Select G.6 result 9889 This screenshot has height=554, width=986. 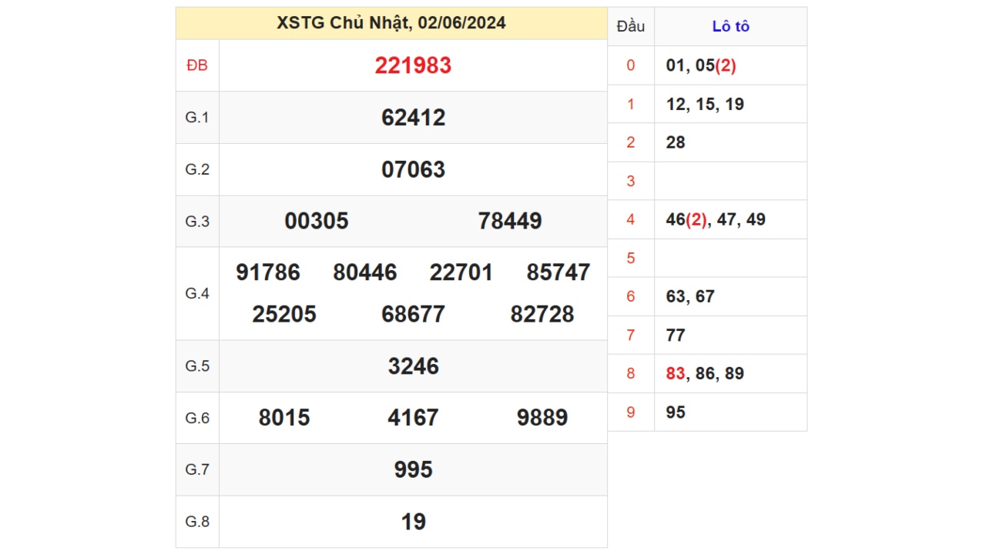tap(542, 418)
